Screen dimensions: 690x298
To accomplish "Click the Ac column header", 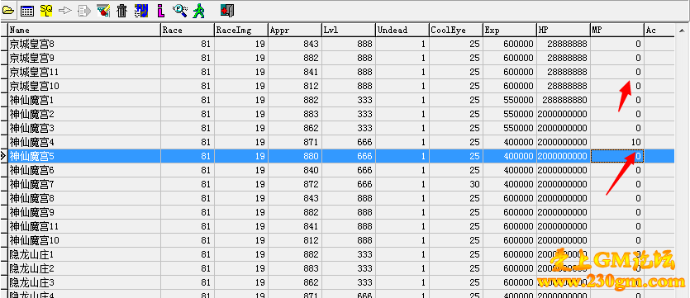I will [x=659, y=31].
